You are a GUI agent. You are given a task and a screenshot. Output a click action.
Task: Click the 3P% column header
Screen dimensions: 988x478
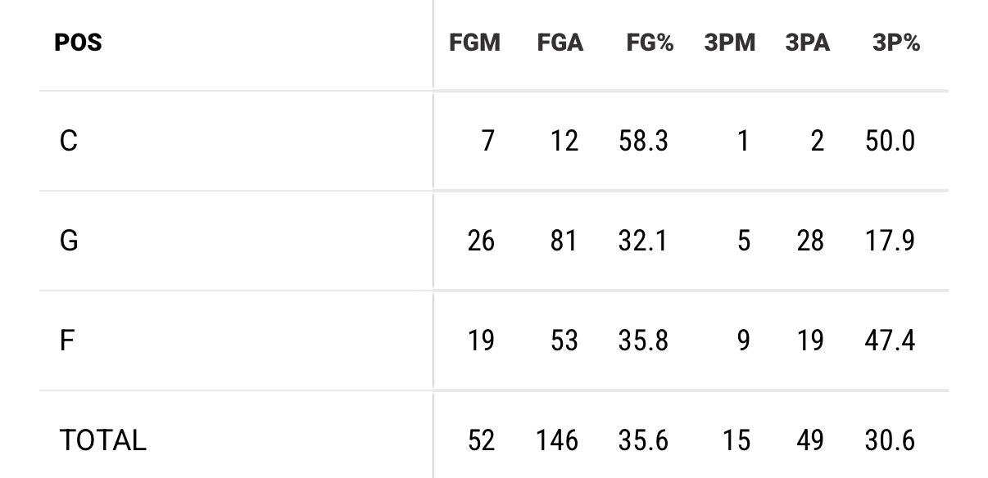pos(896,43)
